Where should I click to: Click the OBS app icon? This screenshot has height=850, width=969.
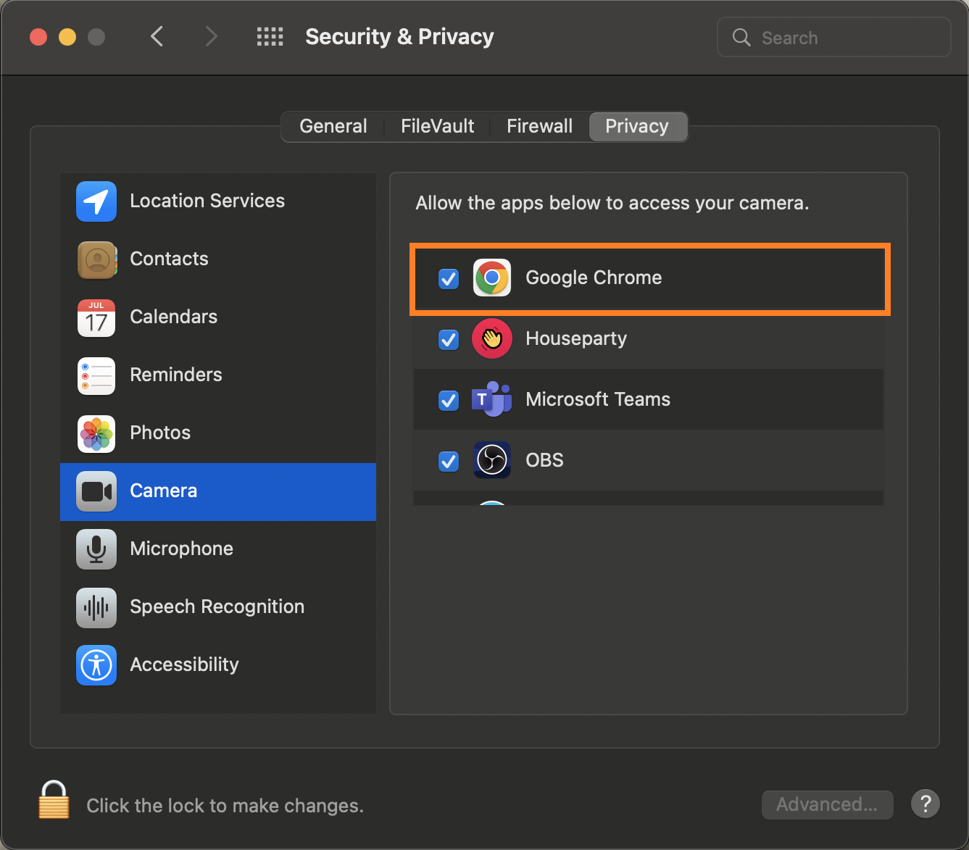492,460
